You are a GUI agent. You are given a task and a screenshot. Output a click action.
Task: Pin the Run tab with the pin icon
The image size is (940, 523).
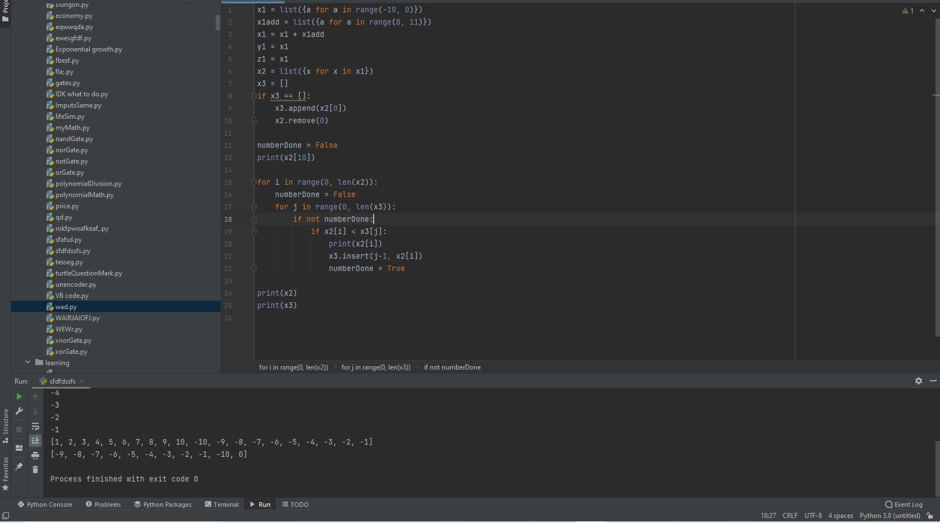pos(19,466)
